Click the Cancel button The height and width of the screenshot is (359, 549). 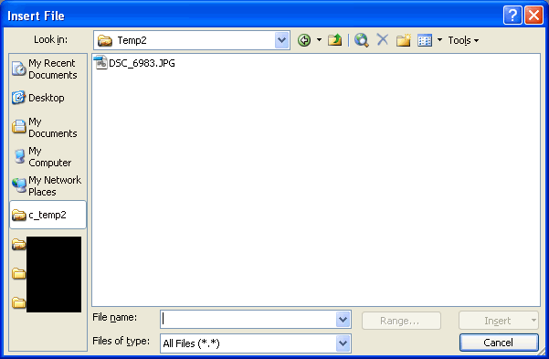(x=499, y=343)
